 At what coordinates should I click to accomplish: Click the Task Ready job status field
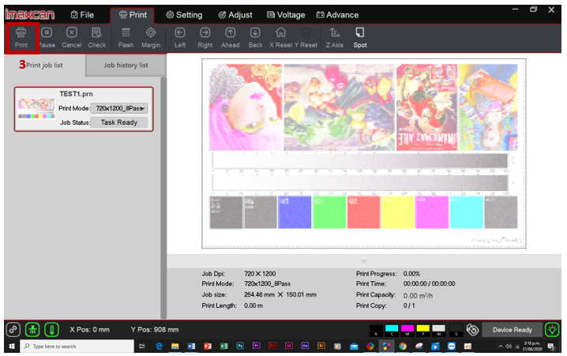(x=119, y=122)
